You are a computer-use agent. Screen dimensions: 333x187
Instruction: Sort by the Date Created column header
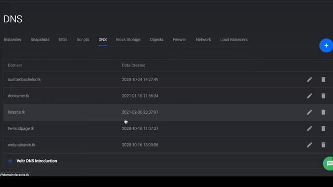[x=134, y=65]
